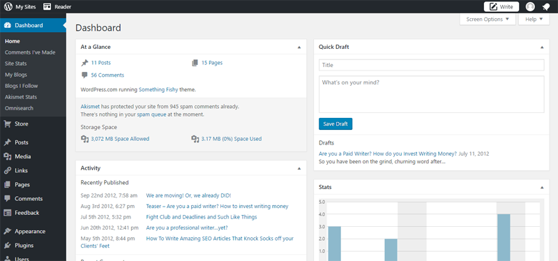Click the WordPress logo icon in the top bar
The width and height of the screenshot is (558, 261).
click(8, 6)
